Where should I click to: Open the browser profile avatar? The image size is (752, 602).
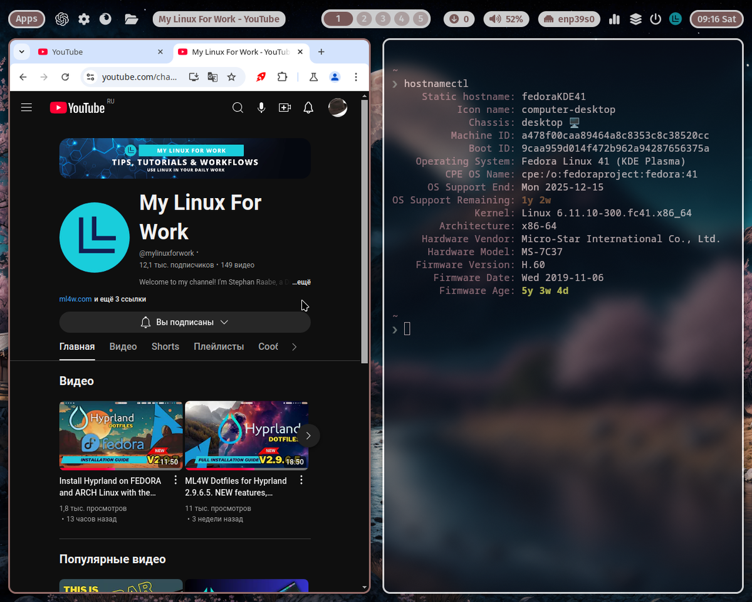tap(335, 77)
